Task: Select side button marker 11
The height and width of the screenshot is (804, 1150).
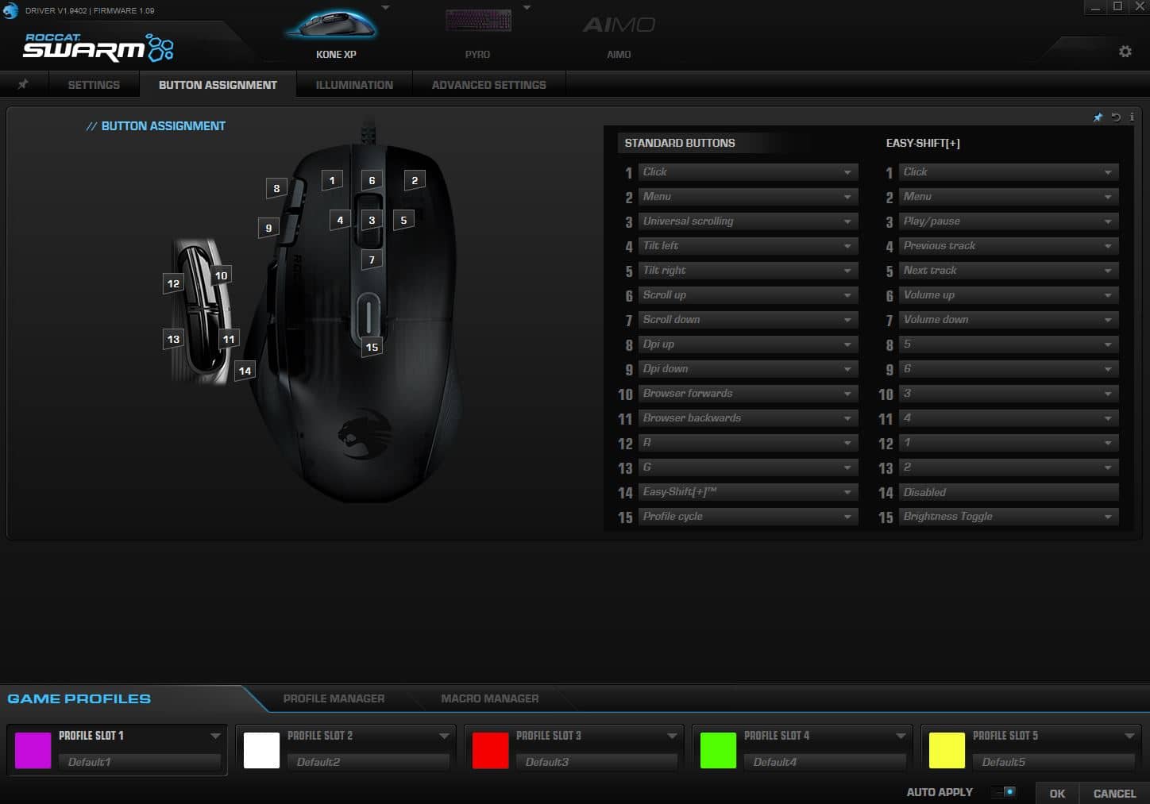Action: 229,339
